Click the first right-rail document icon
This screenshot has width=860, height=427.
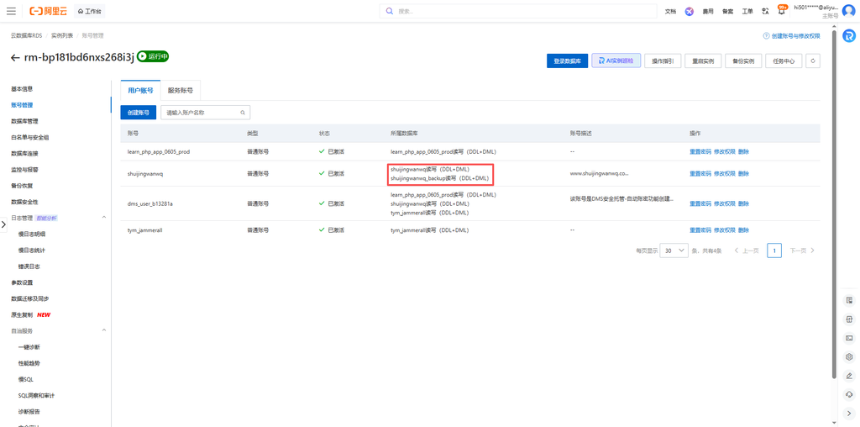point(849,300)
